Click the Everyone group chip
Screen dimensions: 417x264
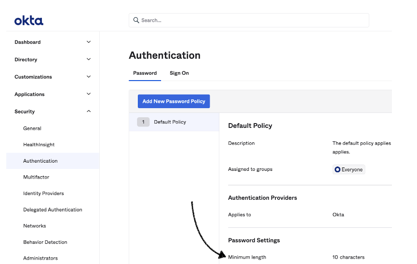[x=349, y=169]
